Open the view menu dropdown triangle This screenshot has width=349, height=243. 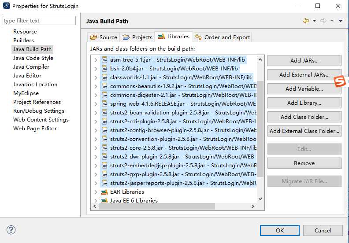point(341,21)
